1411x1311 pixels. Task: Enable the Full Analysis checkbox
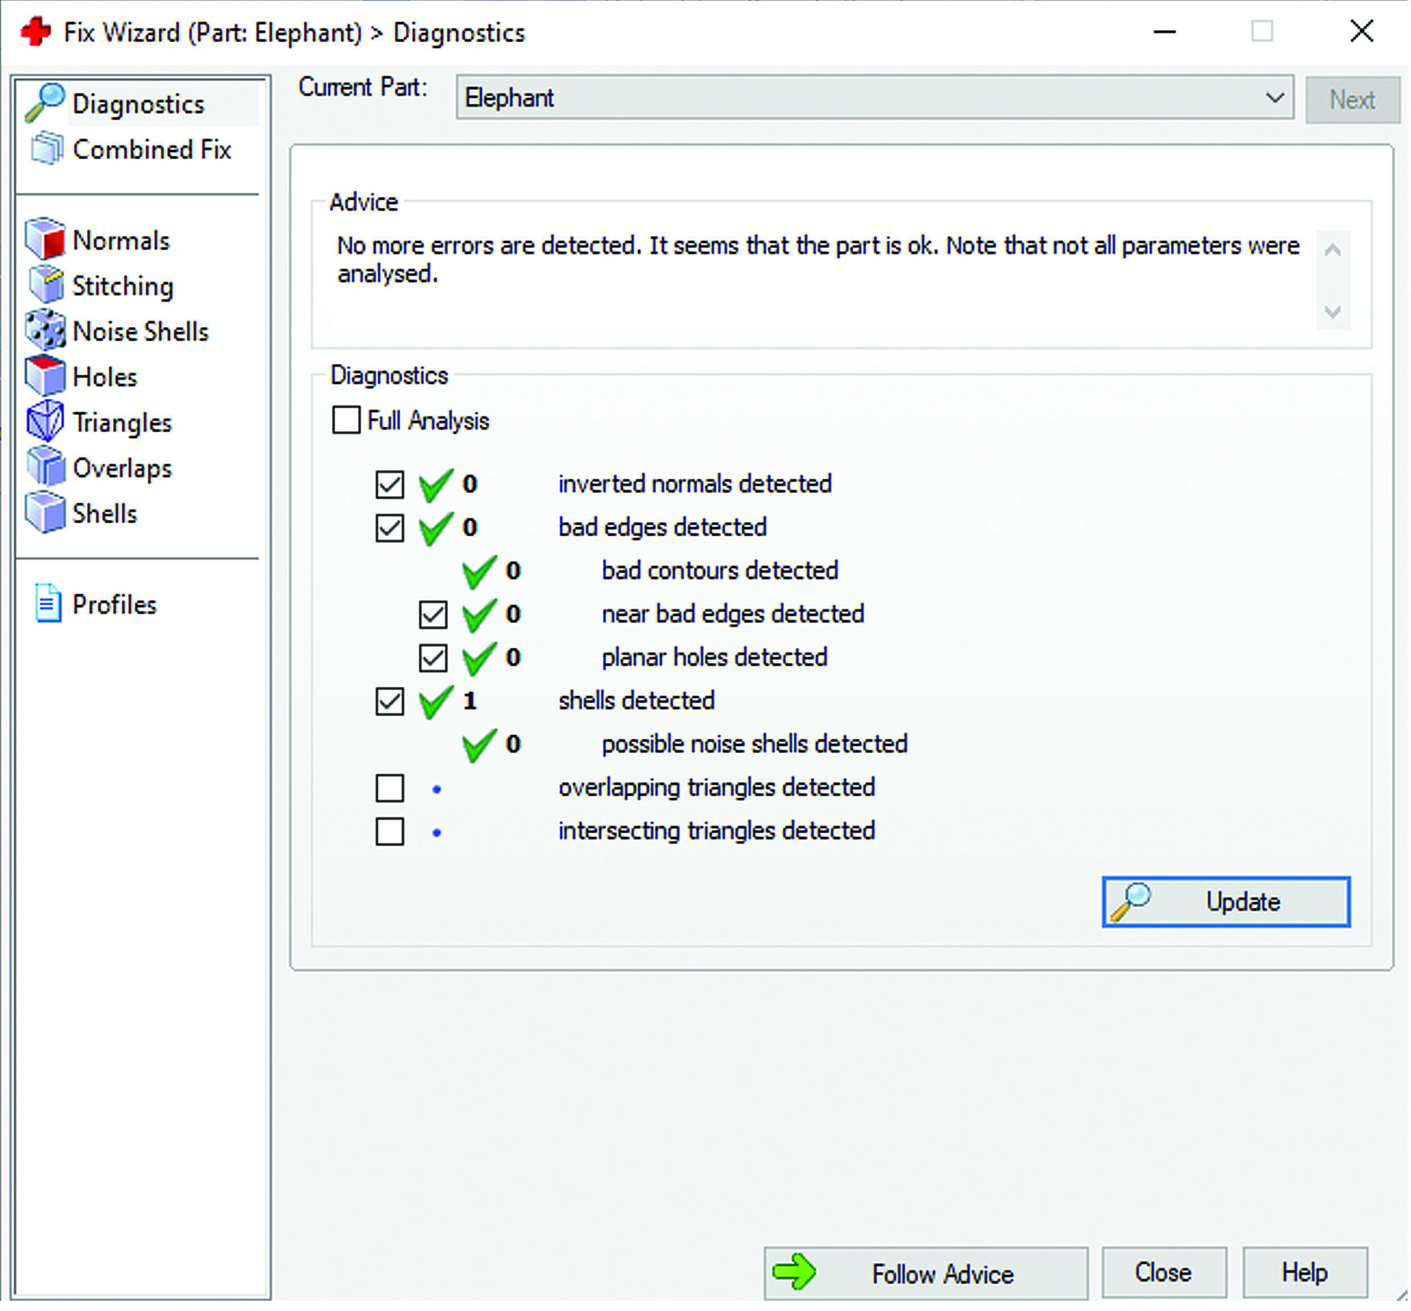point(346,420)
